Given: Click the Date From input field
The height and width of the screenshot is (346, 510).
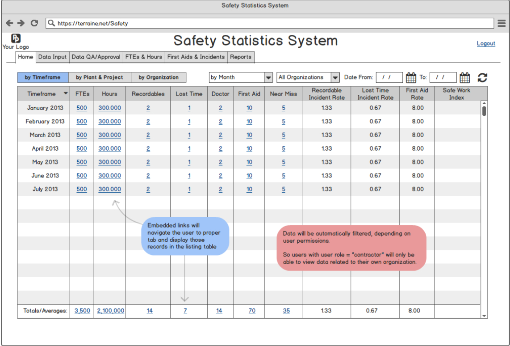Looking at the screenshot, I should coord(389,77).
